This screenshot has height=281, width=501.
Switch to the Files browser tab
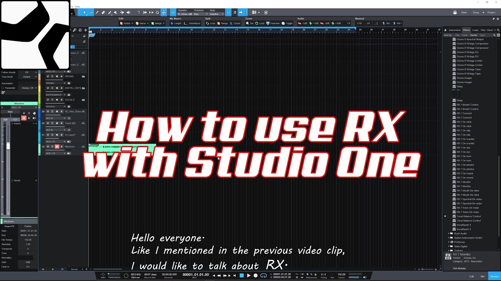[483, 30]
